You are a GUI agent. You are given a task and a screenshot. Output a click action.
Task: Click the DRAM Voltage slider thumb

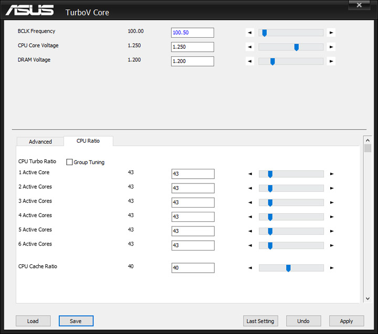[x=272, y=61]
